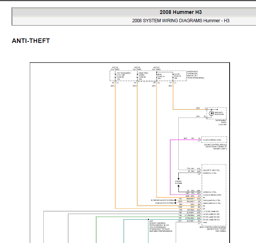
Task: Click the 'ANTI-THEFT' section heading
Action: 31,41
